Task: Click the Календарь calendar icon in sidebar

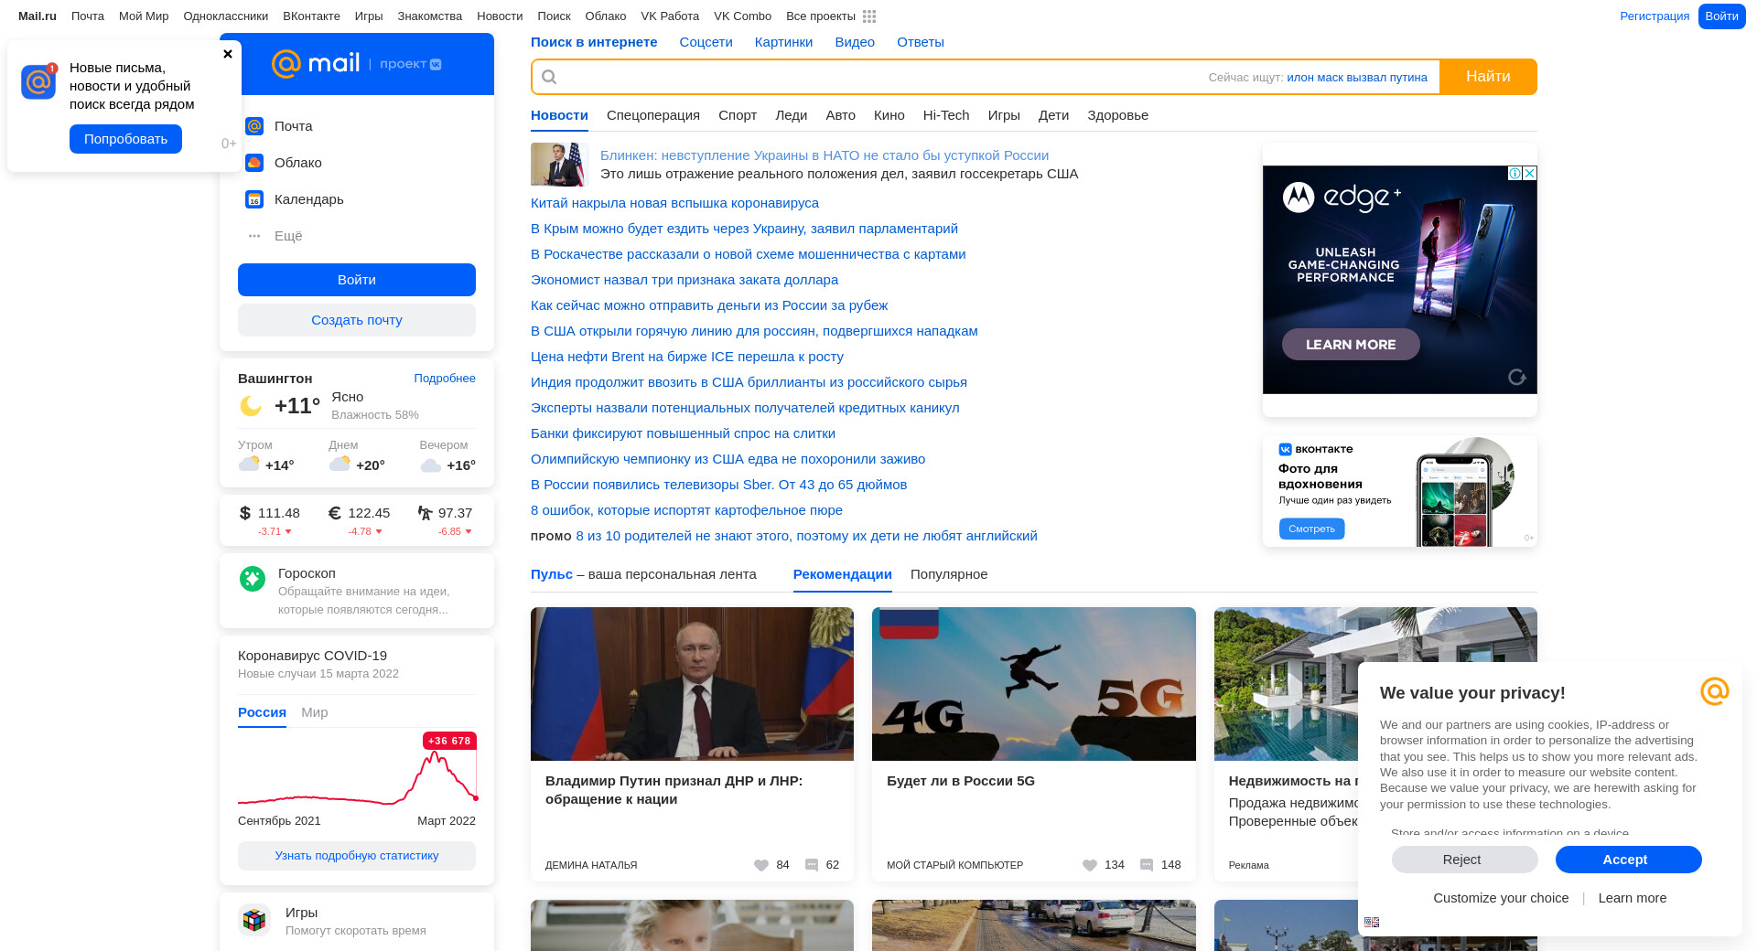Action: 254,199
